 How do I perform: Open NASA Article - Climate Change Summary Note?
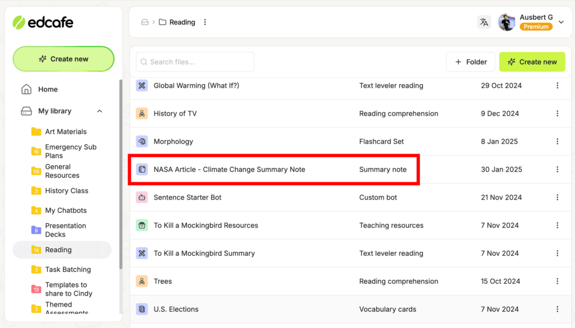pos(229,169)
